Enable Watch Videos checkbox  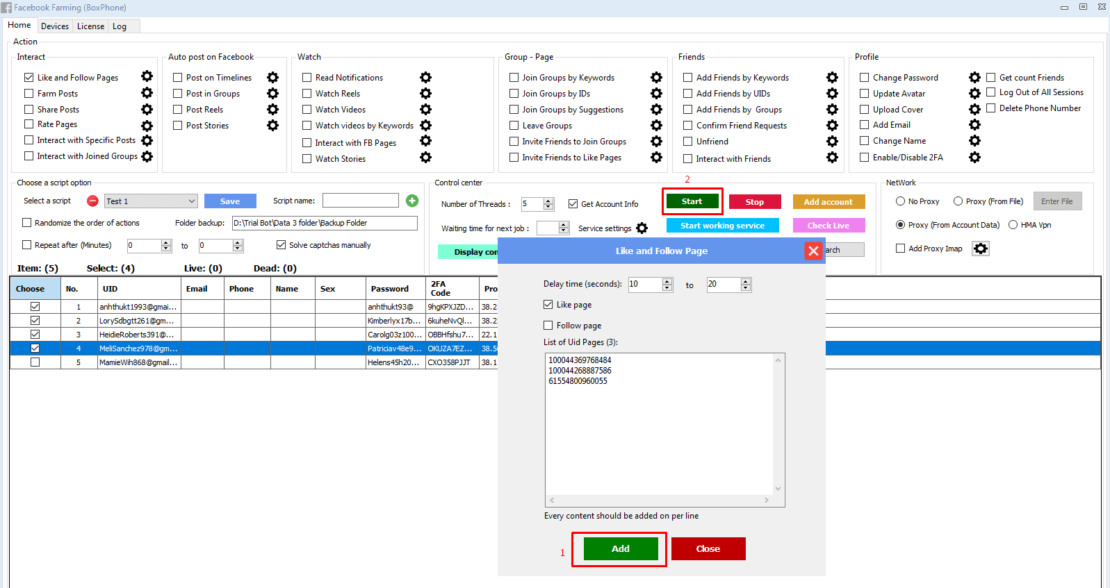pos(307,109)
